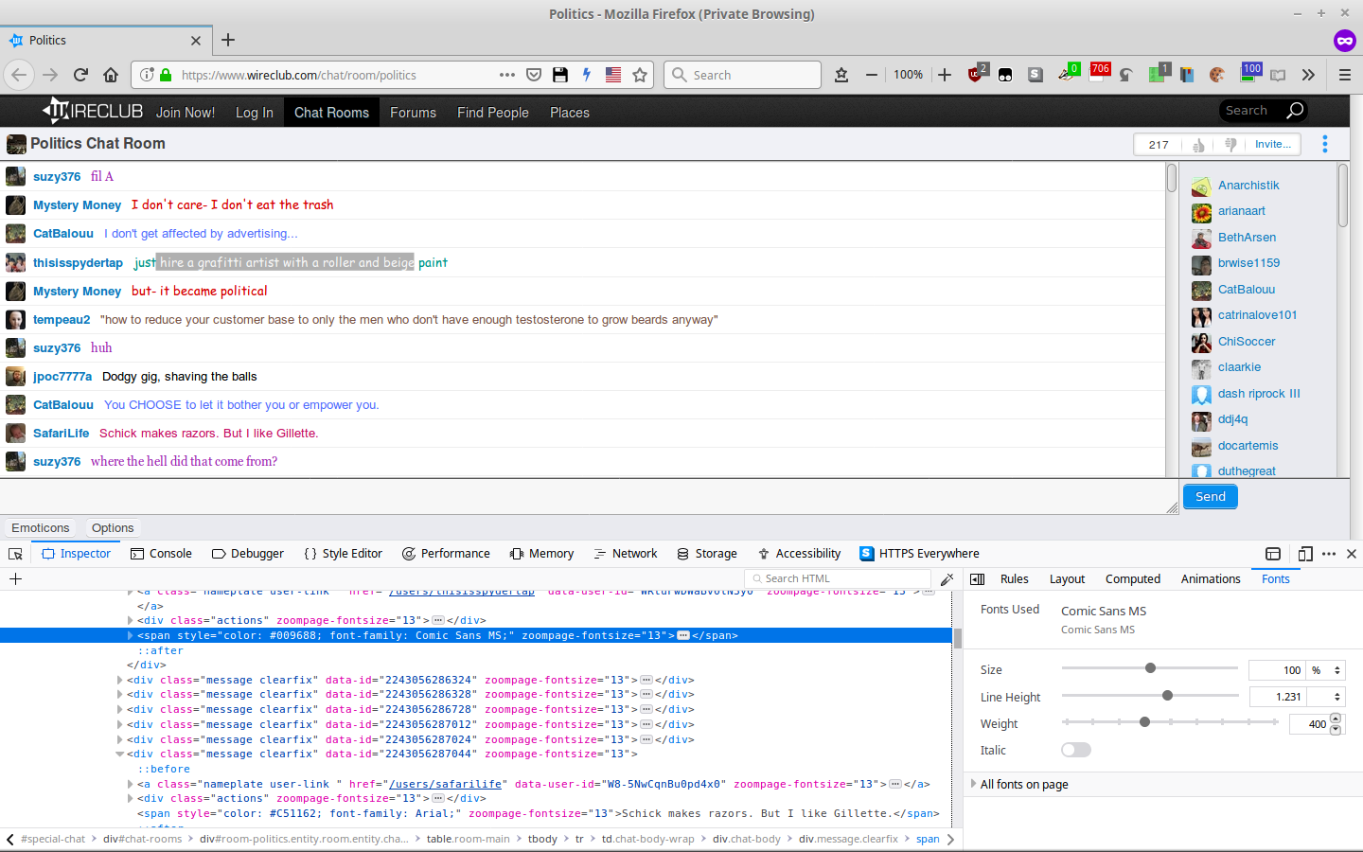Screen dimensions: 1363x852
Task: Click the US flag icon in address bar
Action: pos(613,75)
